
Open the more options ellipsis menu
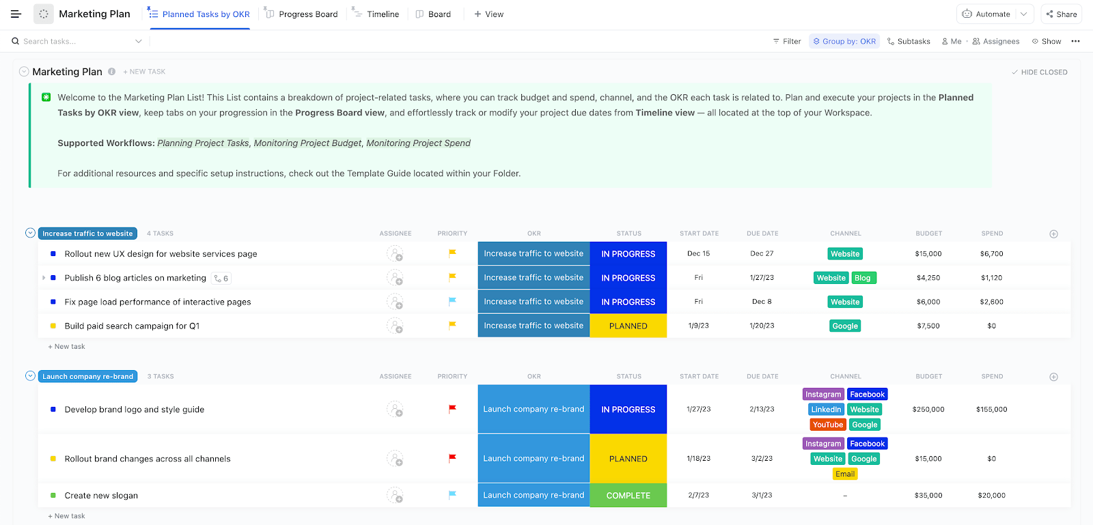pos(1075,41)
